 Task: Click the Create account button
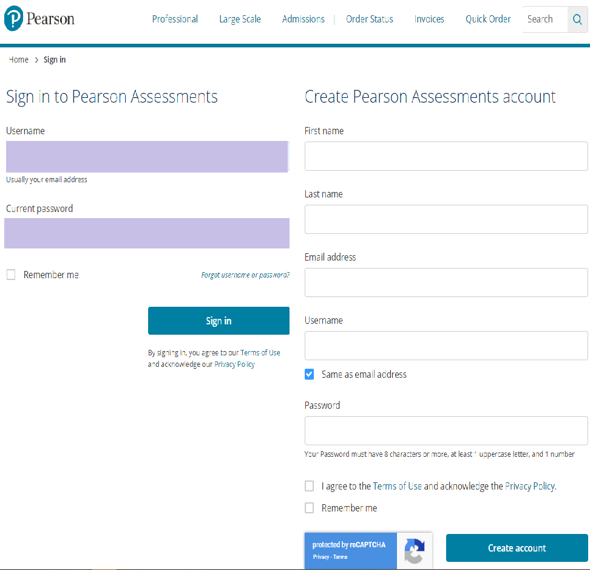click(x=517, y=548)
